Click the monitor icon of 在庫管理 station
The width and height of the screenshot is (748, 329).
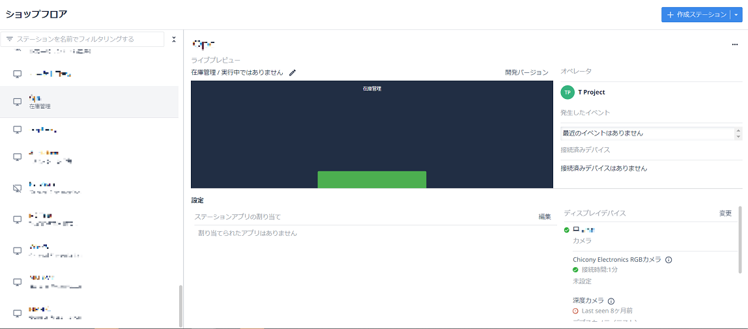(x=17, y=102)
